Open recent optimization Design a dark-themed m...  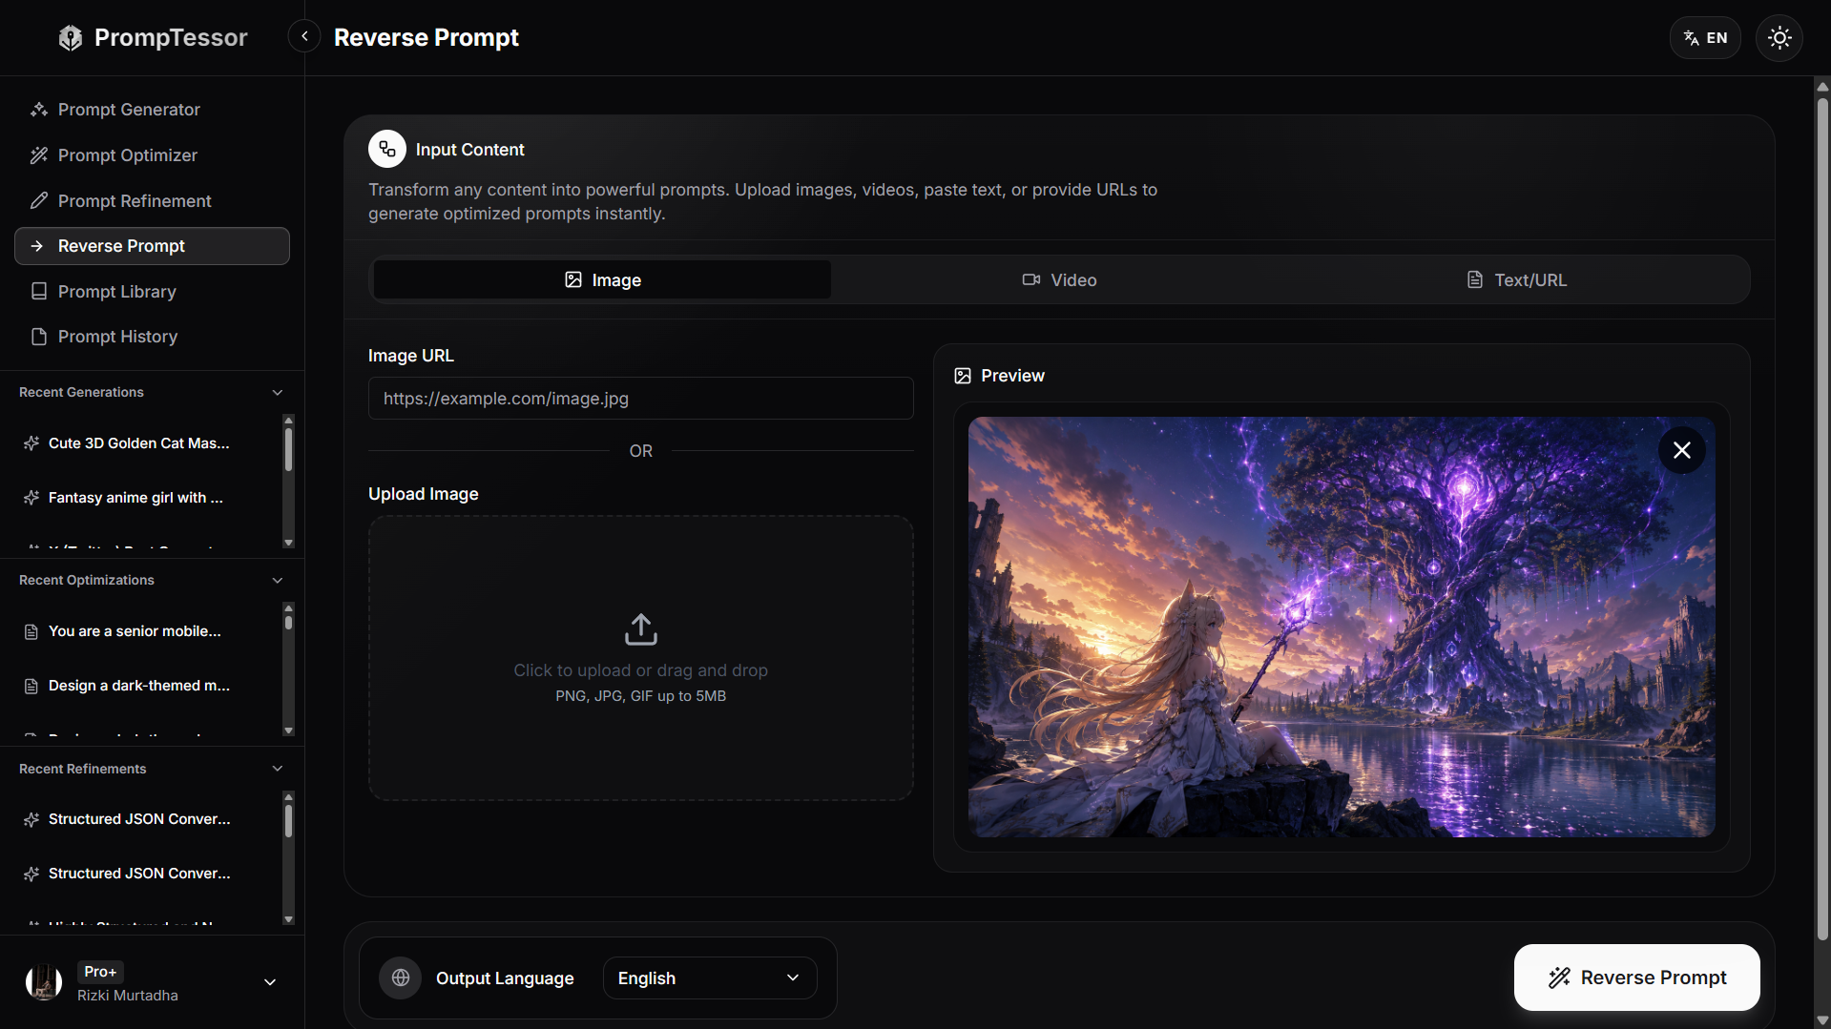pyautogui.click(x=139, y=686)
